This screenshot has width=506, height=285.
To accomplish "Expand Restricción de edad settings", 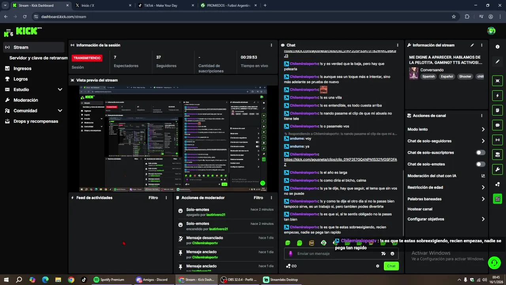I will coord(483,188).
